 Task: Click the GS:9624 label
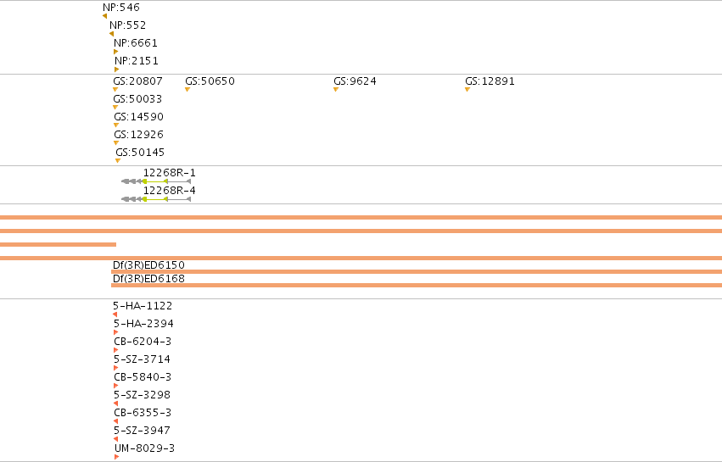[355, 81]
